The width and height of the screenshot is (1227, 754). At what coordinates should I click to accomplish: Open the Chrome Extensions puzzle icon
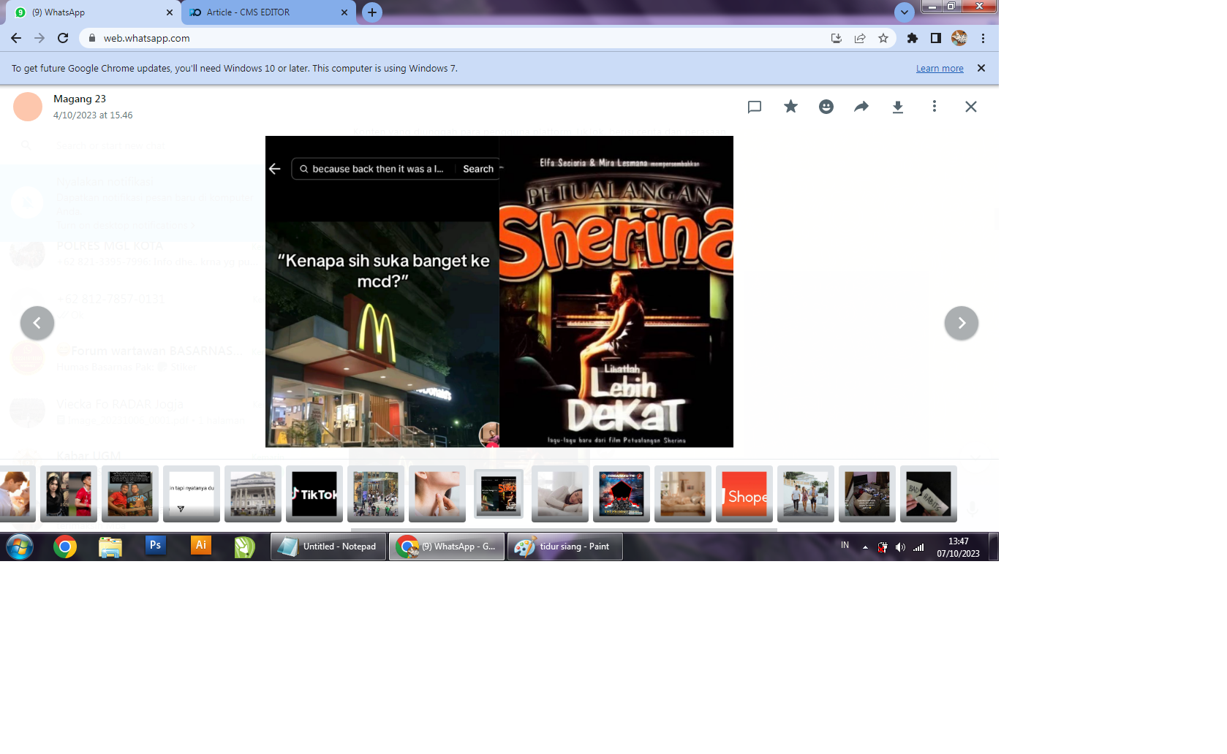pos(913,38)
